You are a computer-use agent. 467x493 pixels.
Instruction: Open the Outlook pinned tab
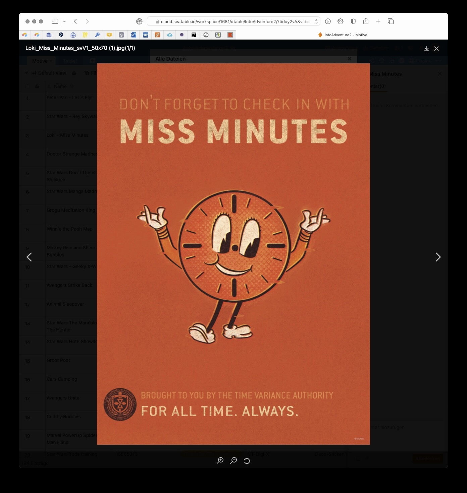tap(134, 35)
